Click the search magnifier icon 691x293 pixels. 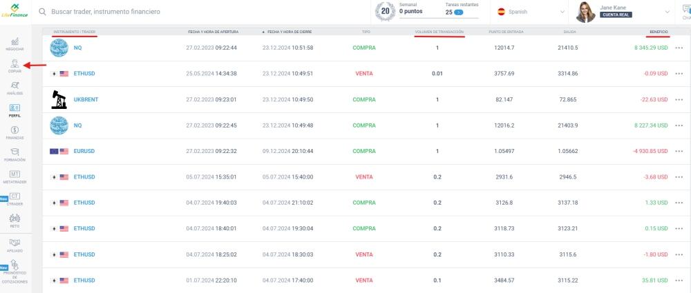tap(42, 12)
